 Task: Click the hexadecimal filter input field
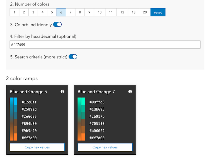pos(105,45)
